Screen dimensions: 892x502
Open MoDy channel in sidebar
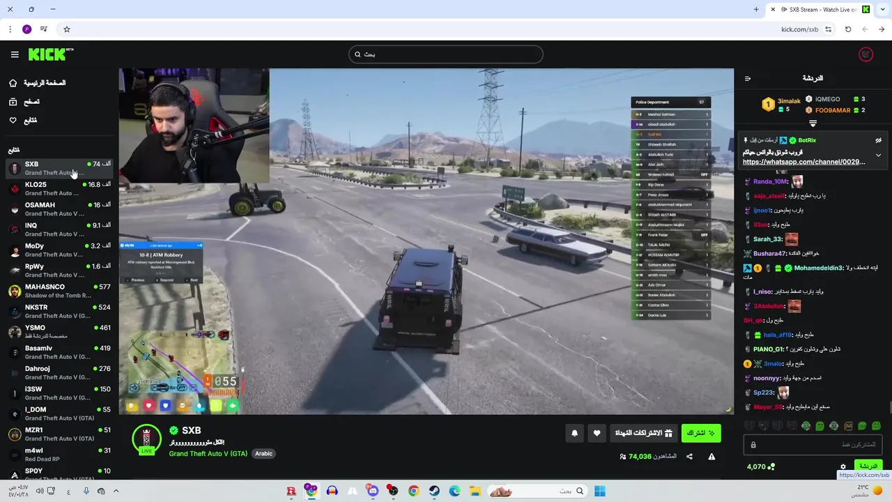click(59, 250)
